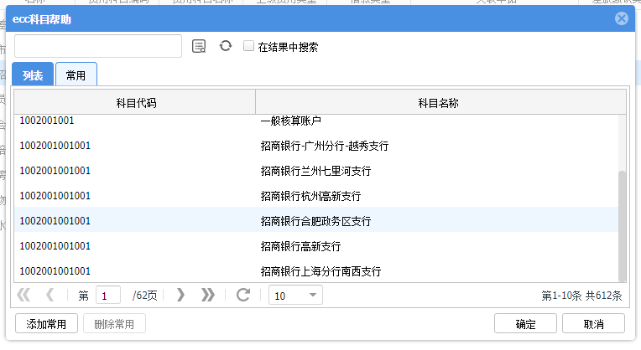This screenshot has height=350, width=641.
Task: Click the circular reset arrows icon
Action: 225,46
